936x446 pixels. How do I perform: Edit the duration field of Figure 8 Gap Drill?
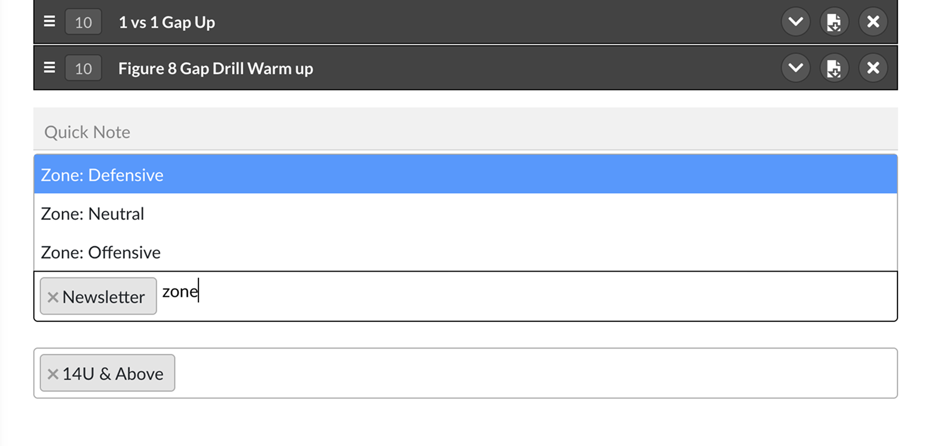[x=83, y=68]
